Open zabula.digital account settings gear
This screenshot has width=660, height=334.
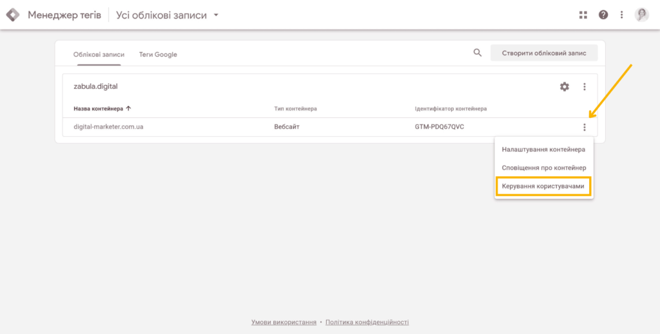click(x=564, y=87)
